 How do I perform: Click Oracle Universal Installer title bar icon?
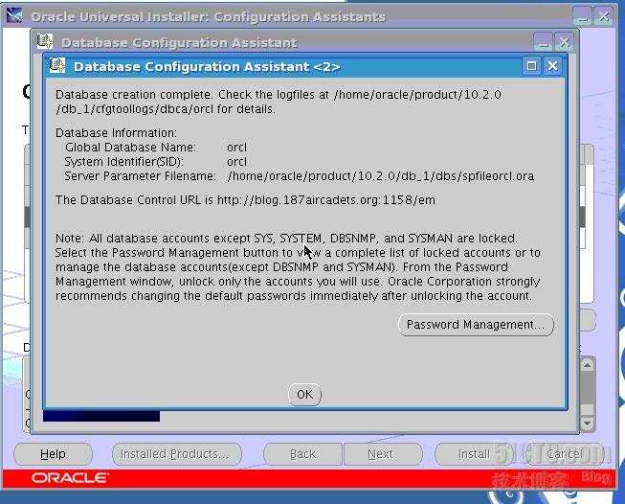coord(14,15)
